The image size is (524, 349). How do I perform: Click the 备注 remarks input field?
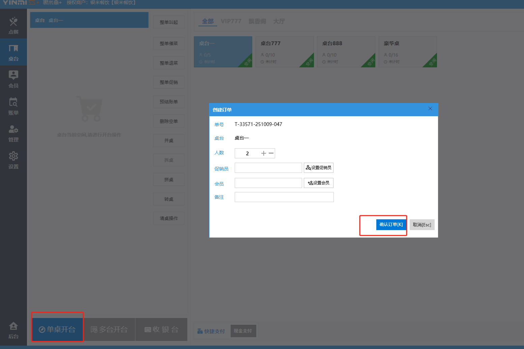point(284,197)
